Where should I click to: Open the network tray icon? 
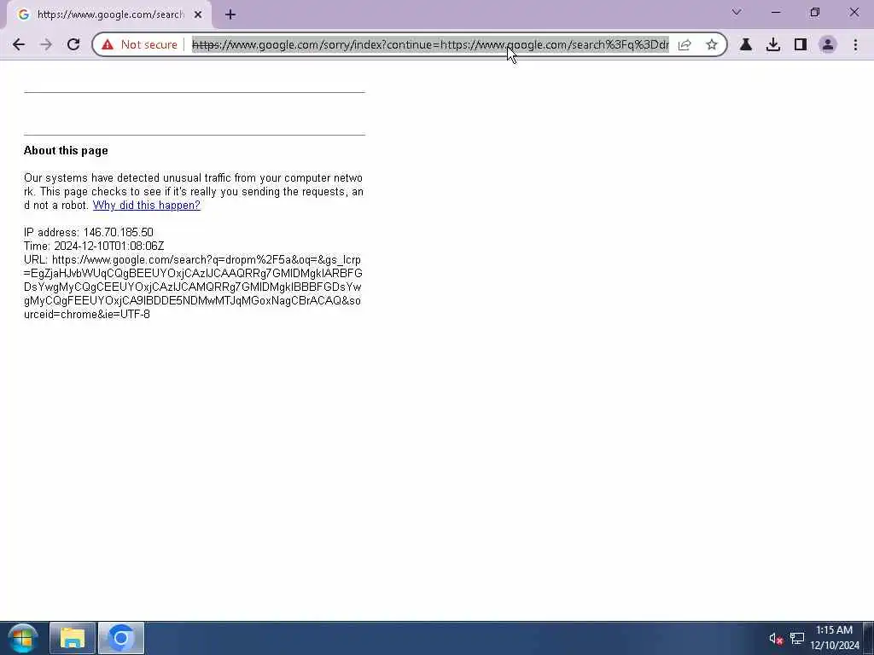point(797,638)
